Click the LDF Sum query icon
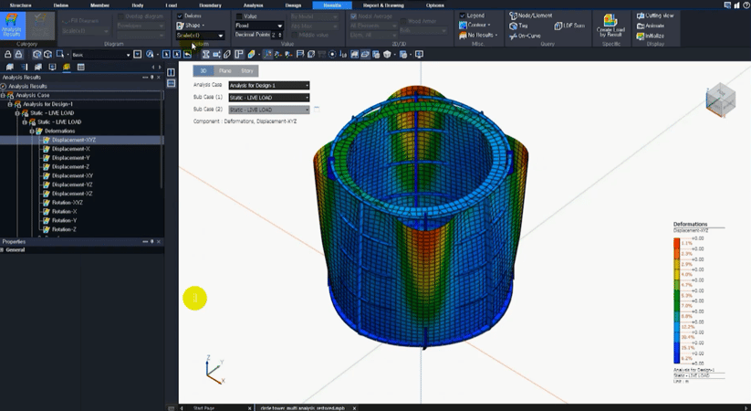The height and width of the screenshot is (411, 751). [570, 26]
